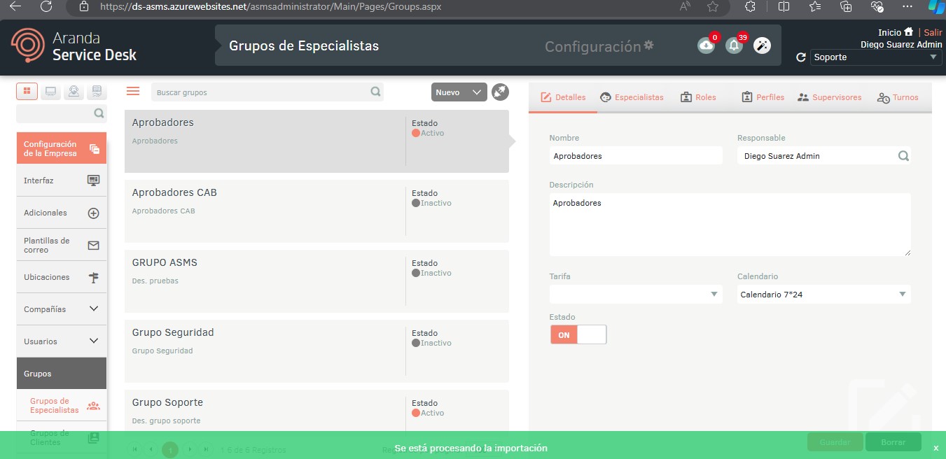Open Configuración de la Empresa menu

62,148
